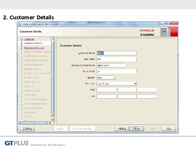Viewport: 196px width, 147px height.
Task: Click sidebar scroll up arrow
Action: (53, 38)
